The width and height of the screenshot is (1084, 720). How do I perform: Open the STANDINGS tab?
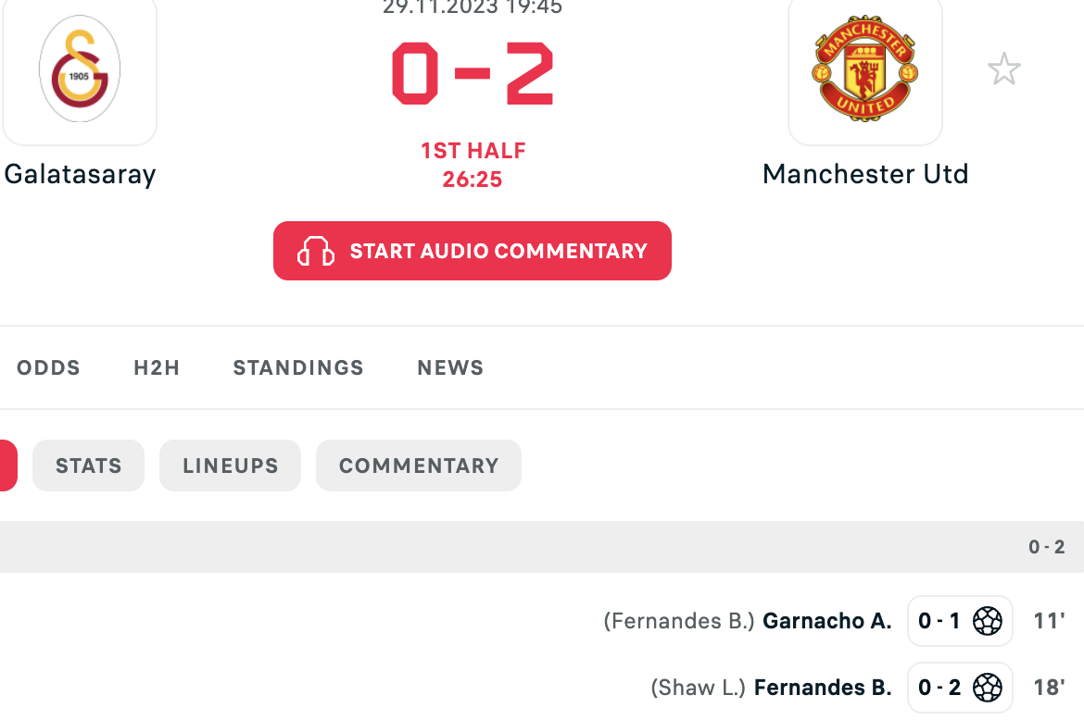pyautogui.click(x=298, y=368)
